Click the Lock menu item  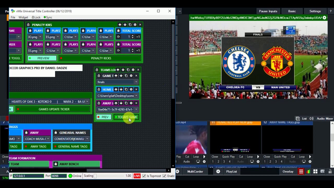point(36,17)
